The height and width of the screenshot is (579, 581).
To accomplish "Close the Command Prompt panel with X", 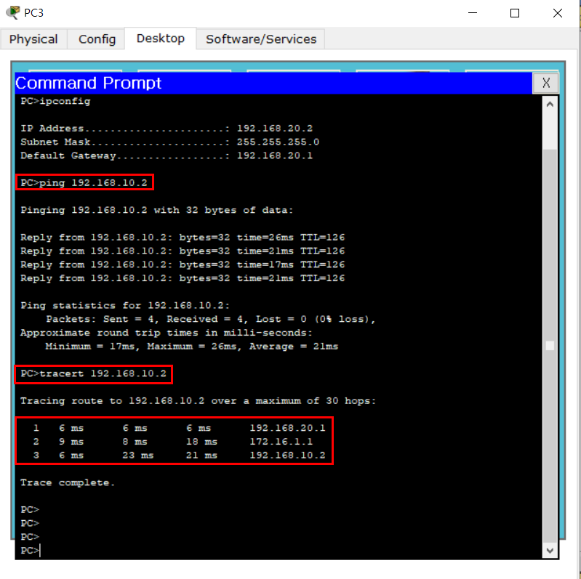I will point(546,83).
